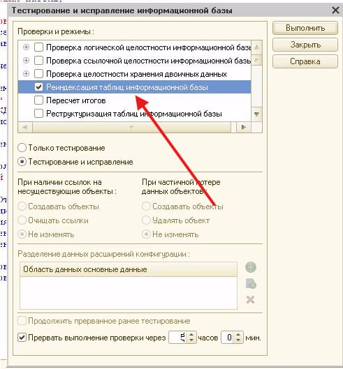
Task: Open the Справка help button
Action: pyautogui.click(x=305, y=61)
